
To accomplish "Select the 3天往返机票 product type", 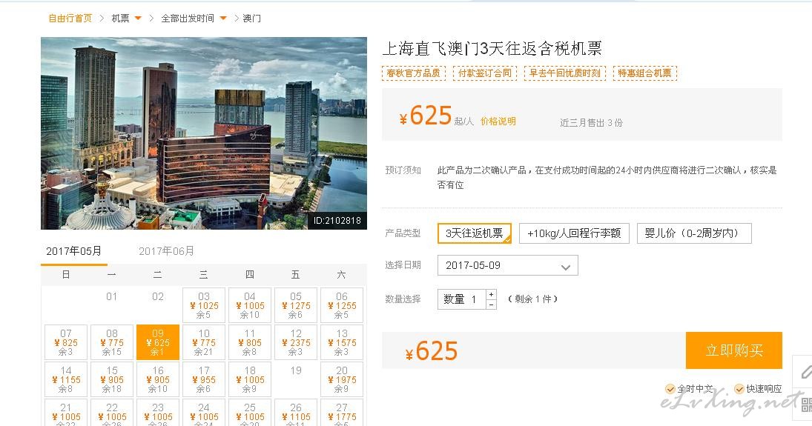I will pyautogui.click(x=475, y=233).
